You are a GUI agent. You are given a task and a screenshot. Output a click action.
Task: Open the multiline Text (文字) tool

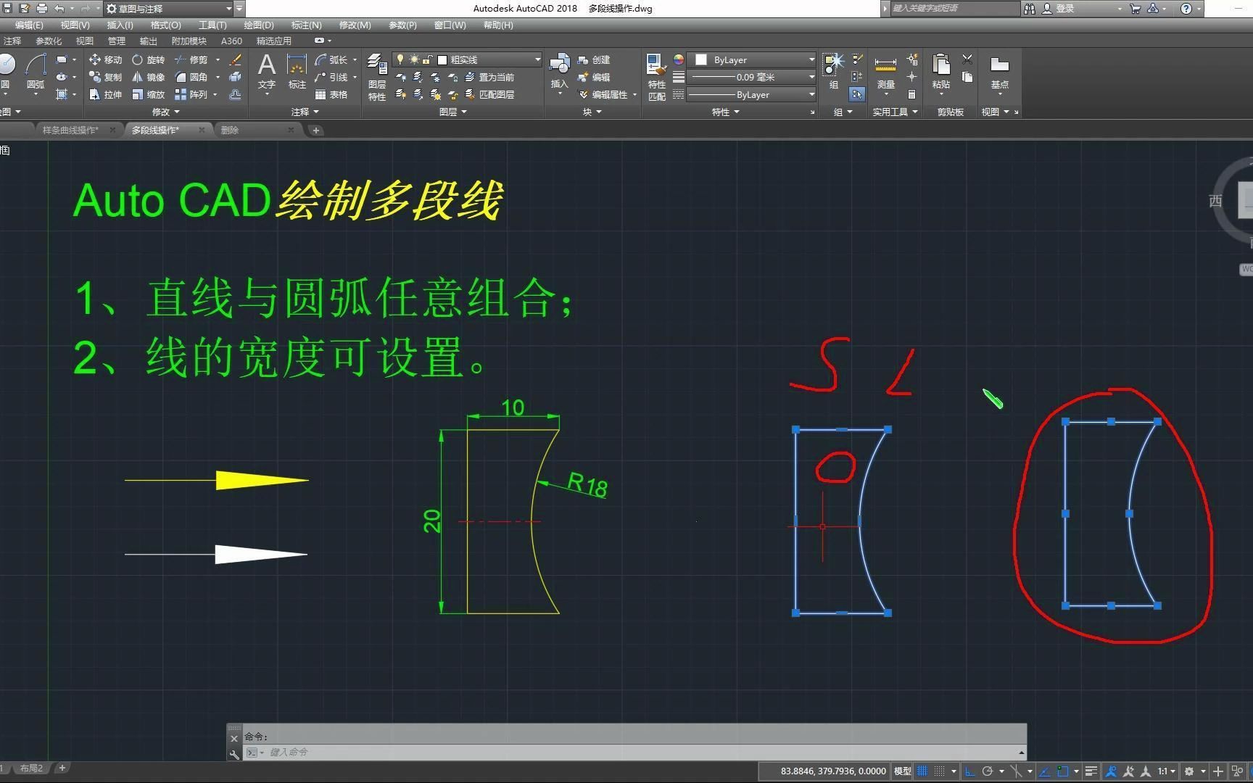(266, 69)
